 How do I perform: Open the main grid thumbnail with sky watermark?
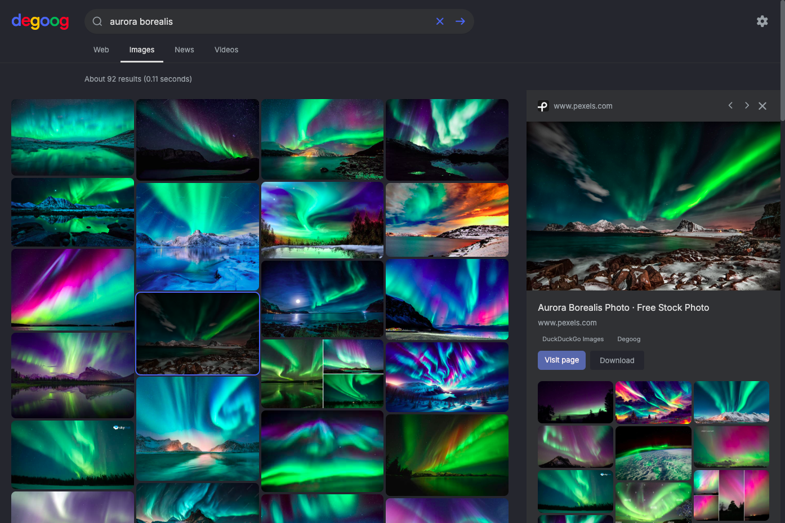73,454
